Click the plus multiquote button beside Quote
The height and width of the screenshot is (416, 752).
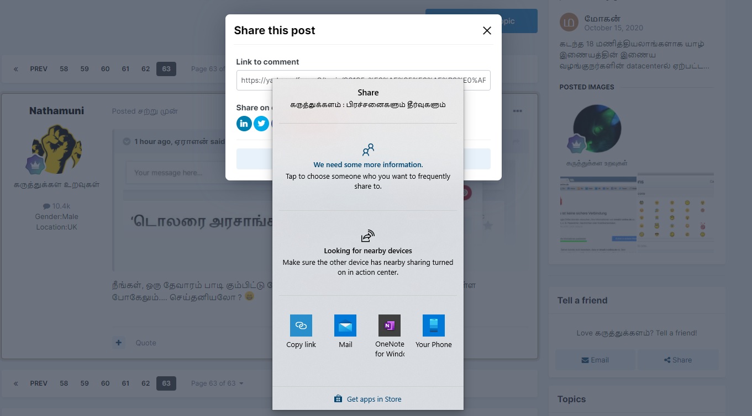coord(119,343)
